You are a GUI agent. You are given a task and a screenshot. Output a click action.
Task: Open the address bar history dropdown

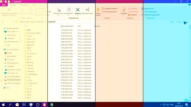tap(170, 22)
